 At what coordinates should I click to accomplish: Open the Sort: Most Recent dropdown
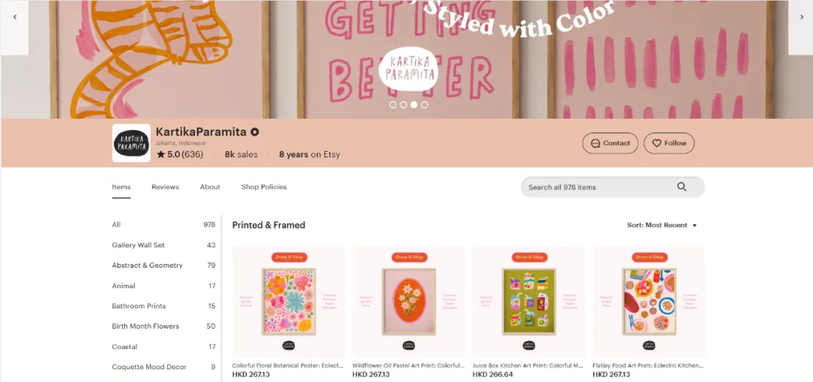[662, 226]
